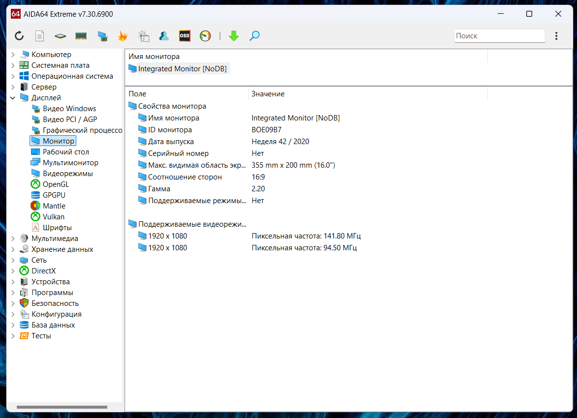This screenshot has width=577, height=418.
Task: Maximize the AIDA64 window
Action: coord(529,14)
